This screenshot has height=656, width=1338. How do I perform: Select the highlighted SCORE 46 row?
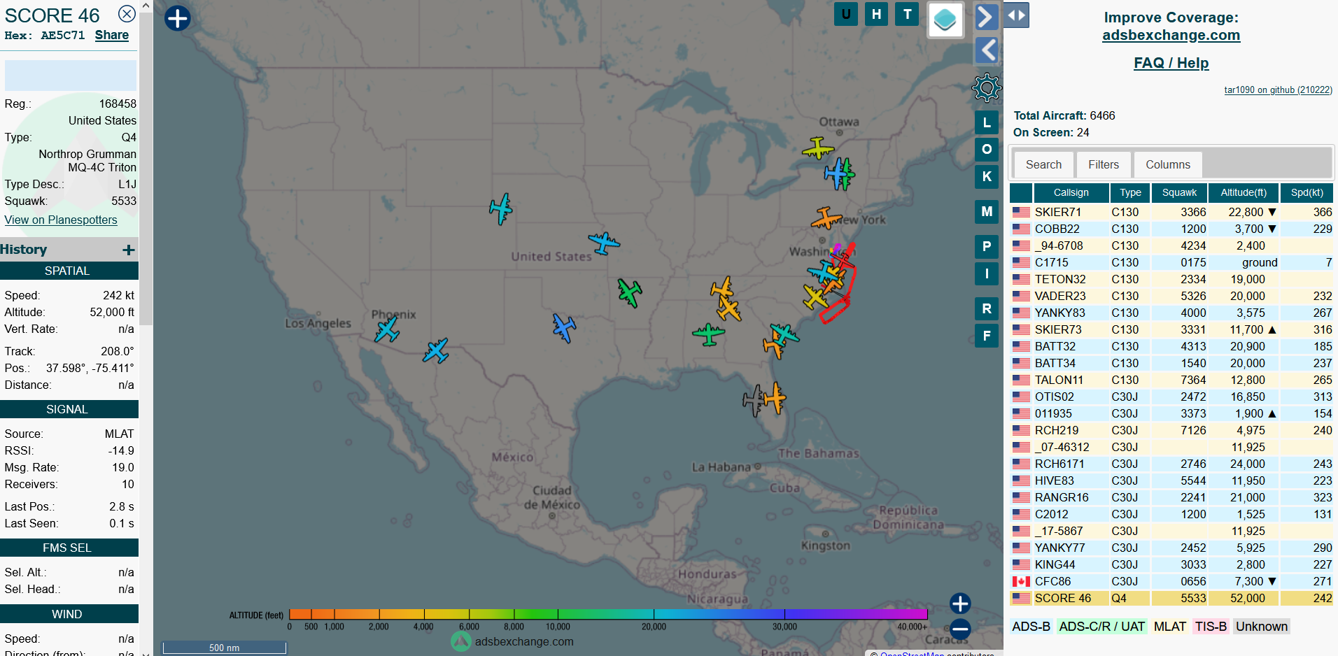[1171, 598]
